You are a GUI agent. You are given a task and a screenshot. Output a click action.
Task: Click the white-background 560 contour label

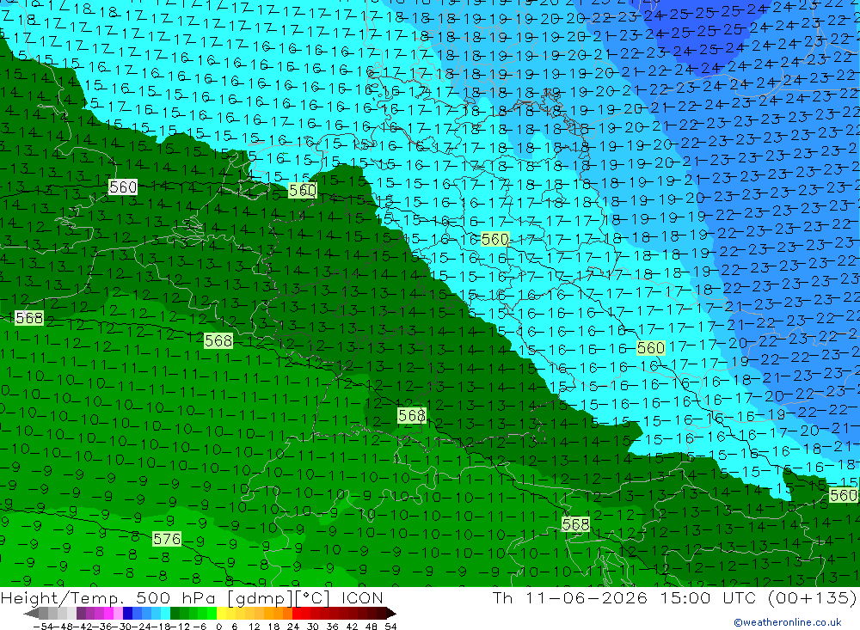click(x=123, y=187)
